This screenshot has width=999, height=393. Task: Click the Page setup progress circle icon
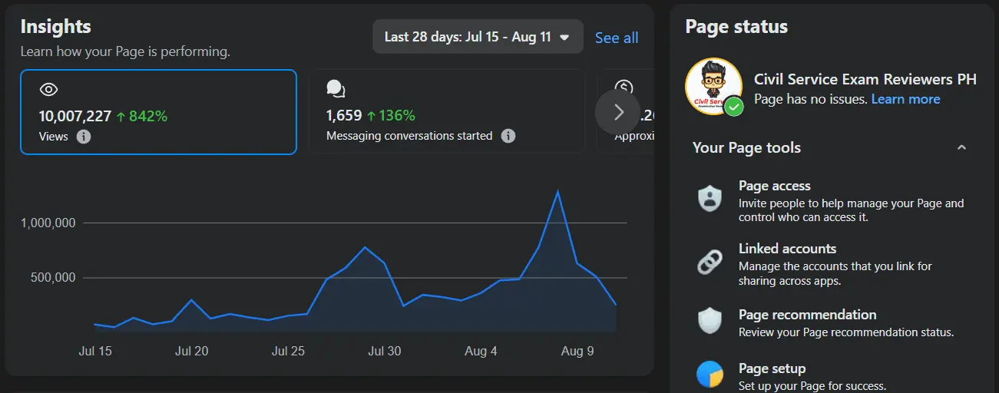point(710,374)
